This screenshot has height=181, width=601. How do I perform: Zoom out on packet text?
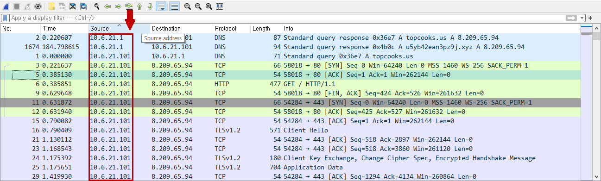[198, 6]
